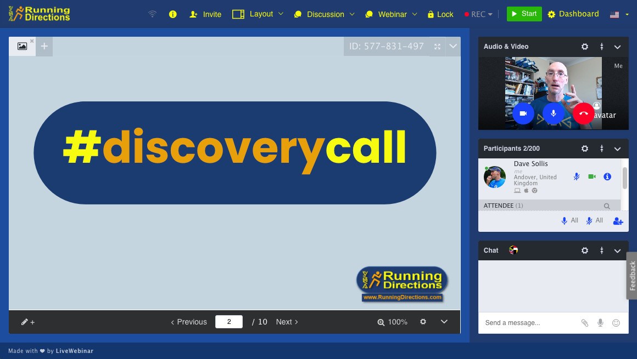Viewport: 637px width, 359px height.
Task: Close the image presentation tab
Action: 32,41
